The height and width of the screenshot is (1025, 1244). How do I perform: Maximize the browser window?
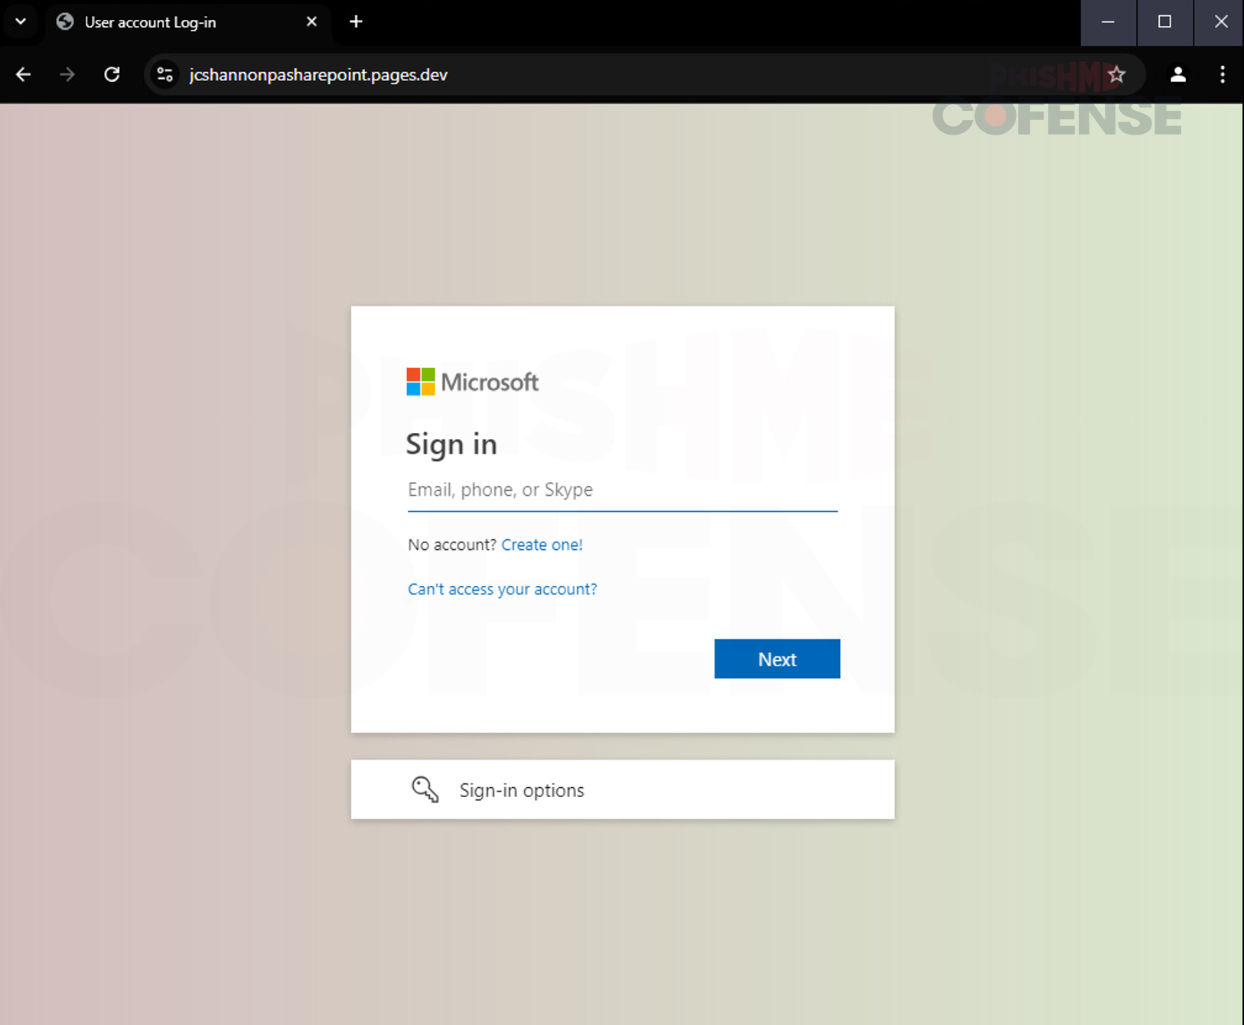tap(1164, 22)
